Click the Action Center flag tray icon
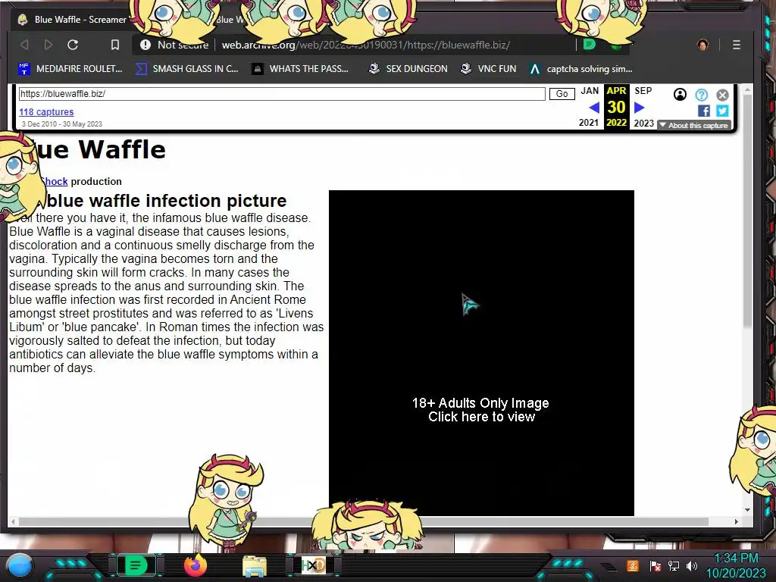This screenshot has height=582, width=776. (x=656, y=565)
